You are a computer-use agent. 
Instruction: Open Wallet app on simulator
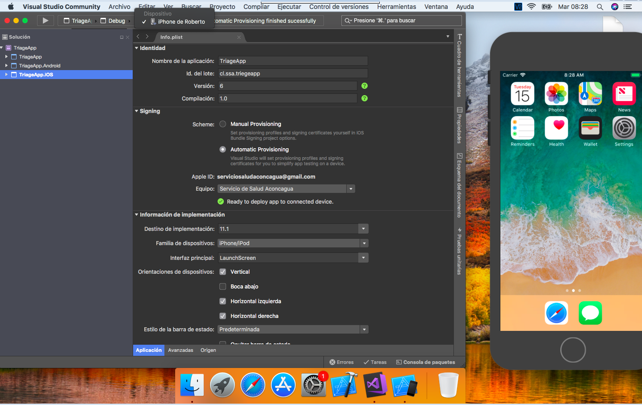click(x=590, y=128)
